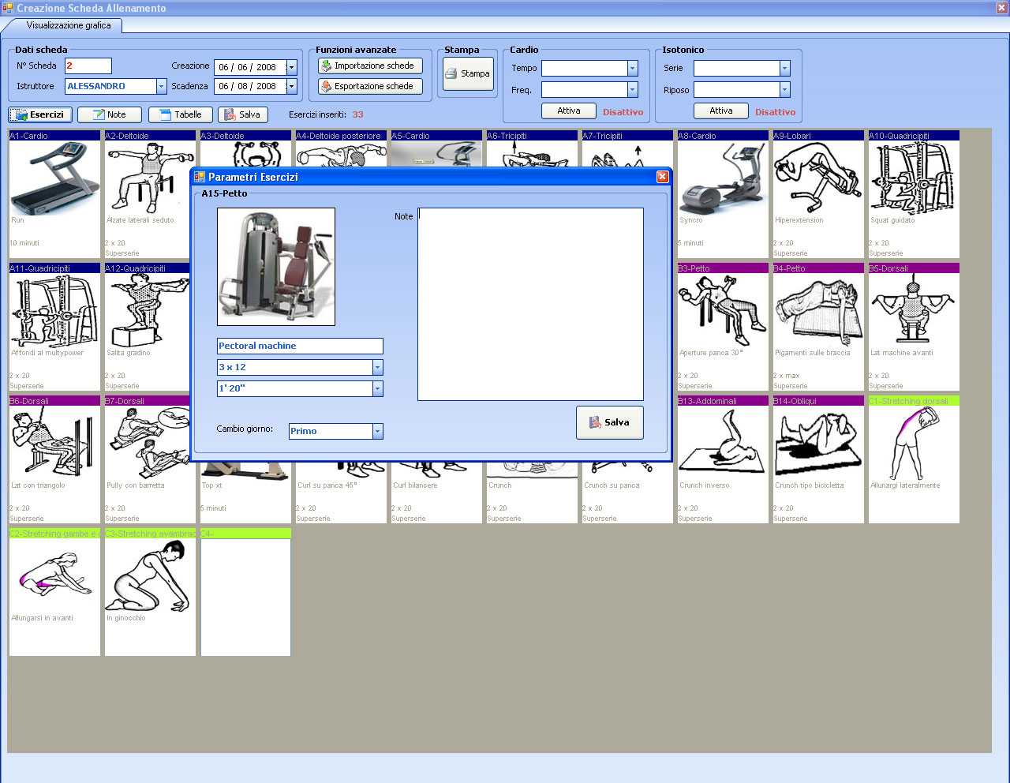Click into the Note text area
The height and width of the screenshot is (783, 1010).
point(529,304)
